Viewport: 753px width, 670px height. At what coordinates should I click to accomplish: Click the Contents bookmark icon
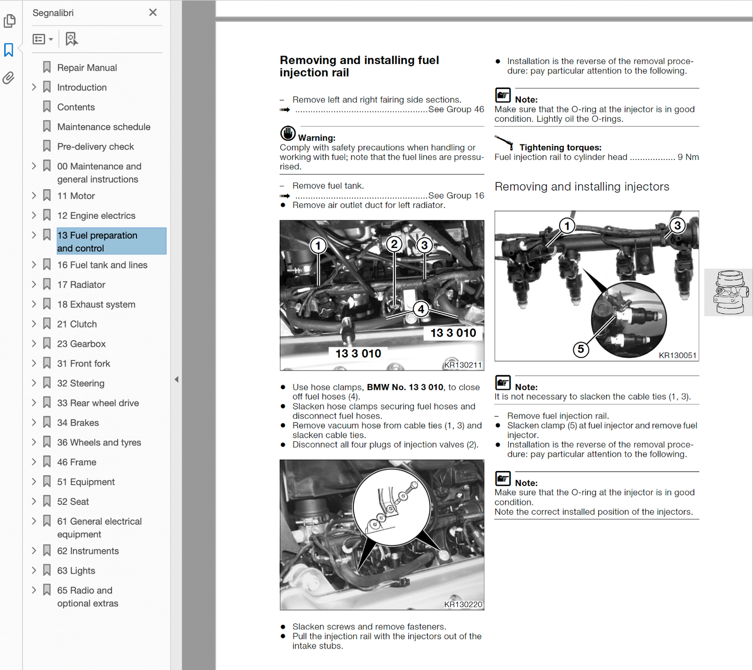[x=47, y=107]
